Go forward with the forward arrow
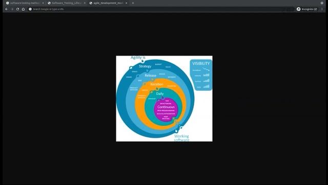The width and height of the screenshot is (328, 185). point(12,9)
